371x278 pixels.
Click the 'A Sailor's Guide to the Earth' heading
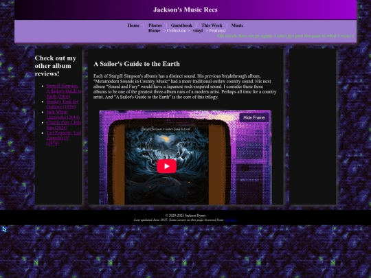click(x=137, y=64)
